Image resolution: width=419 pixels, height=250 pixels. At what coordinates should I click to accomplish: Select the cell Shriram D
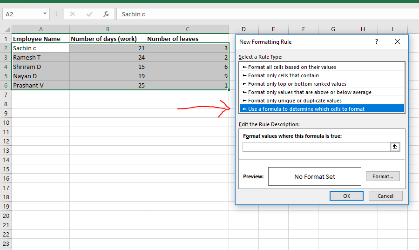click(x=41, y=67)
